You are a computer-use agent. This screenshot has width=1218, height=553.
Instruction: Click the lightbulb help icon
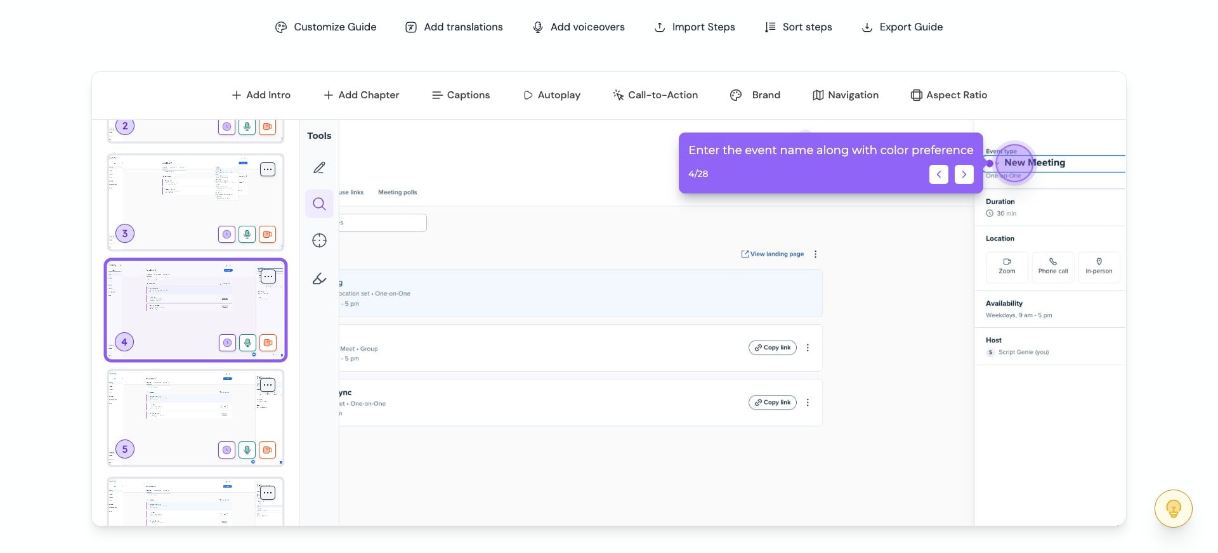[1173, 509]
